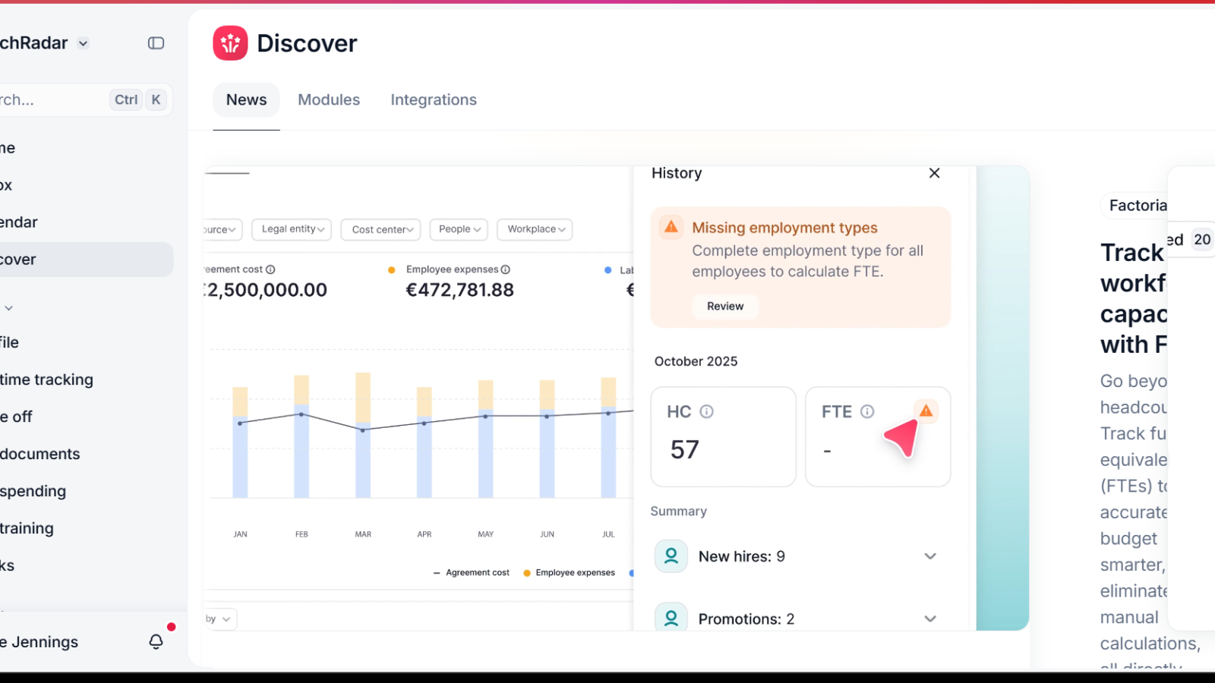The height and width of the screenshot is (683, 1215).
Task: Switch to the Integrations tab
Action: click(434, 100)
